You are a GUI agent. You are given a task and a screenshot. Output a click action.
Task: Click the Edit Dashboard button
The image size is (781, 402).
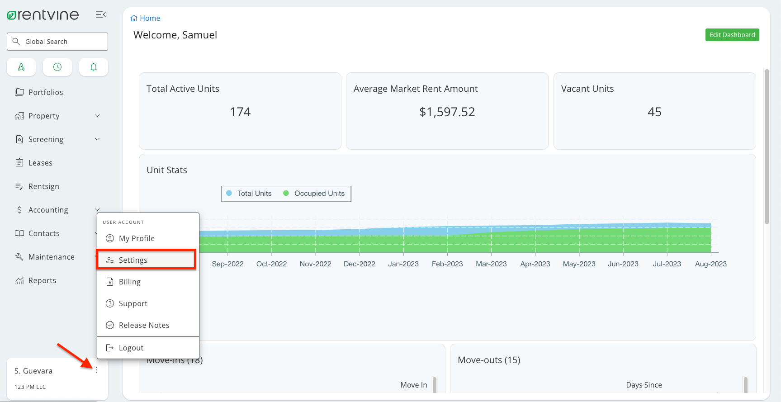[732, 35]
